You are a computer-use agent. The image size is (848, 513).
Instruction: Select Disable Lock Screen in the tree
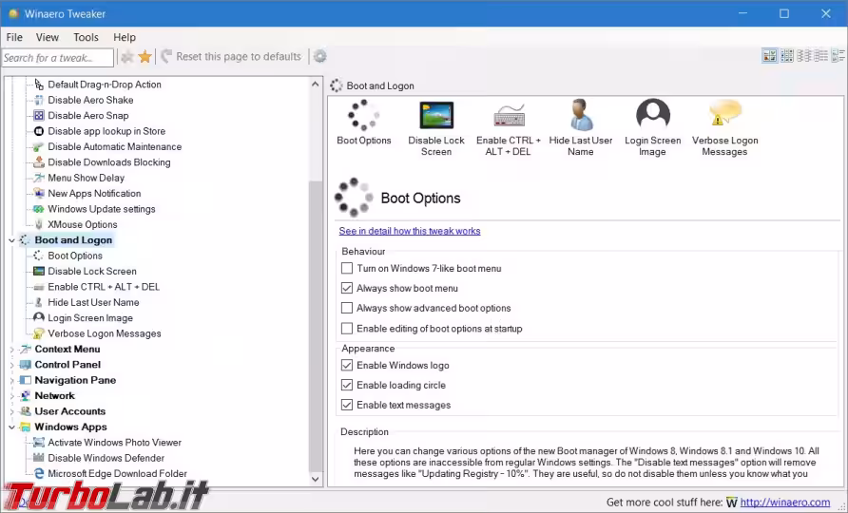click(x=92, y=272)
